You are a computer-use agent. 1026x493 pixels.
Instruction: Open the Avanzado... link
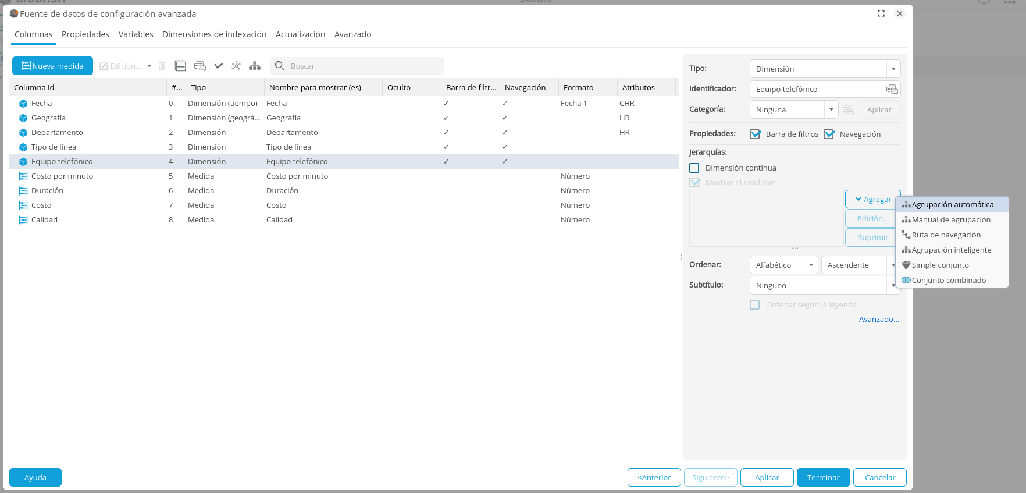tap(879, 320)
